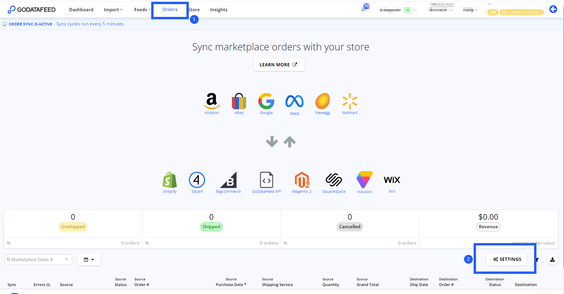Sort by Source Shipping Service column
The image size is (564, 294).
tap(277, 282)
